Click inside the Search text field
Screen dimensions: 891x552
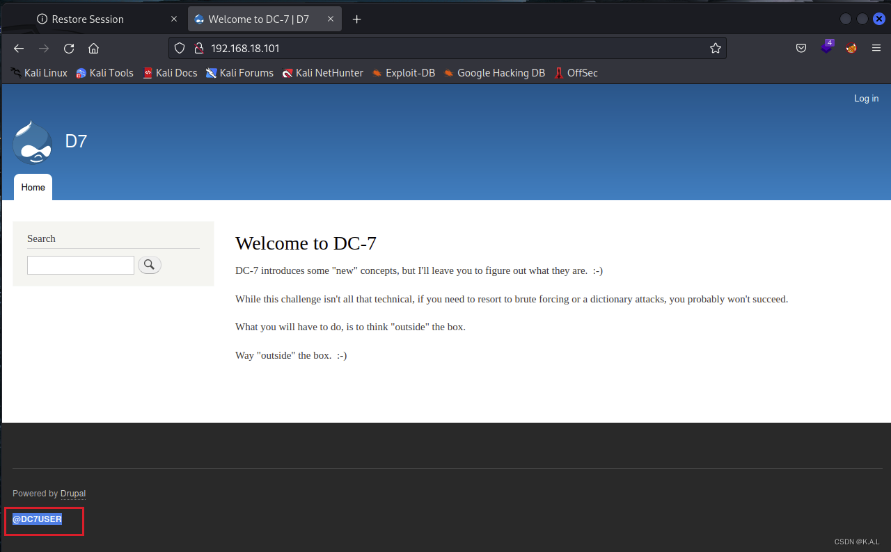(81, 265)
